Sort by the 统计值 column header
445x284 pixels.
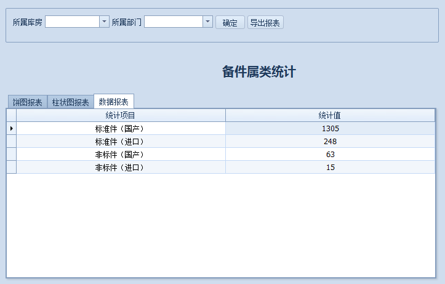point(330,115)
